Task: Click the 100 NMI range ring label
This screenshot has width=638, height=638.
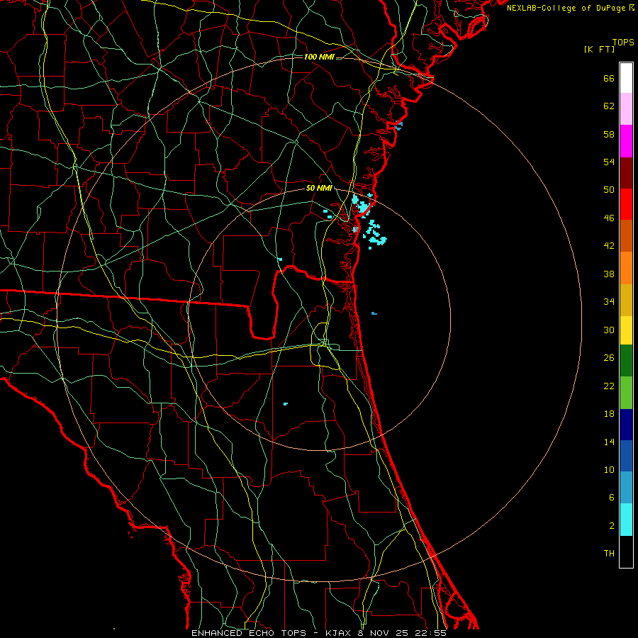Action: 319,57
